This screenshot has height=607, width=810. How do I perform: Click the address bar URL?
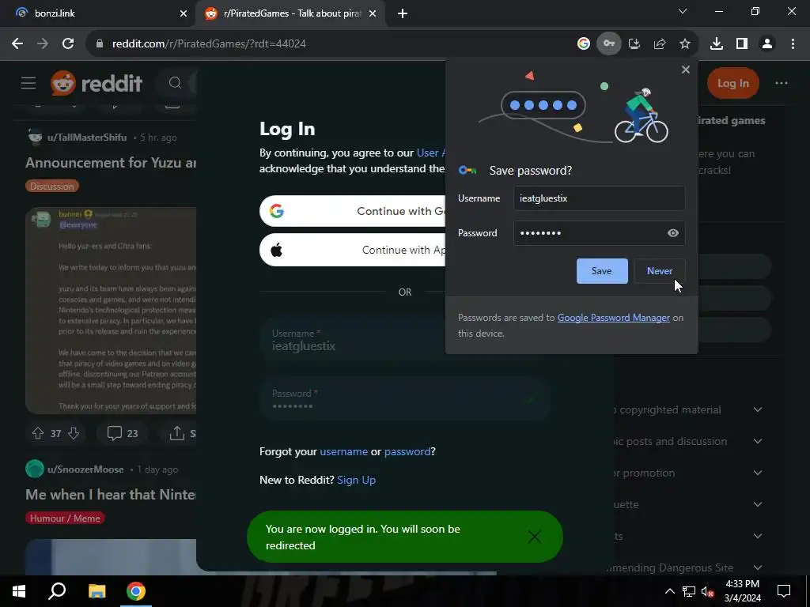[209, 44]
